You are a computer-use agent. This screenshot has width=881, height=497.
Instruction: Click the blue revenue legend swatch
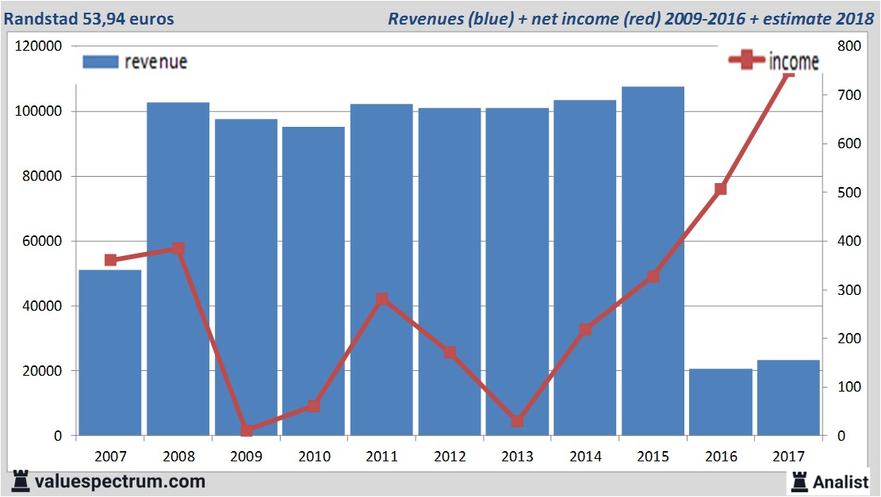[x=101, y=62]
